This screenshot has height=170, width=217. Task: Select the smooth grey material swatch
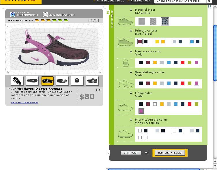pyautogui.click(x=142, y=21)
